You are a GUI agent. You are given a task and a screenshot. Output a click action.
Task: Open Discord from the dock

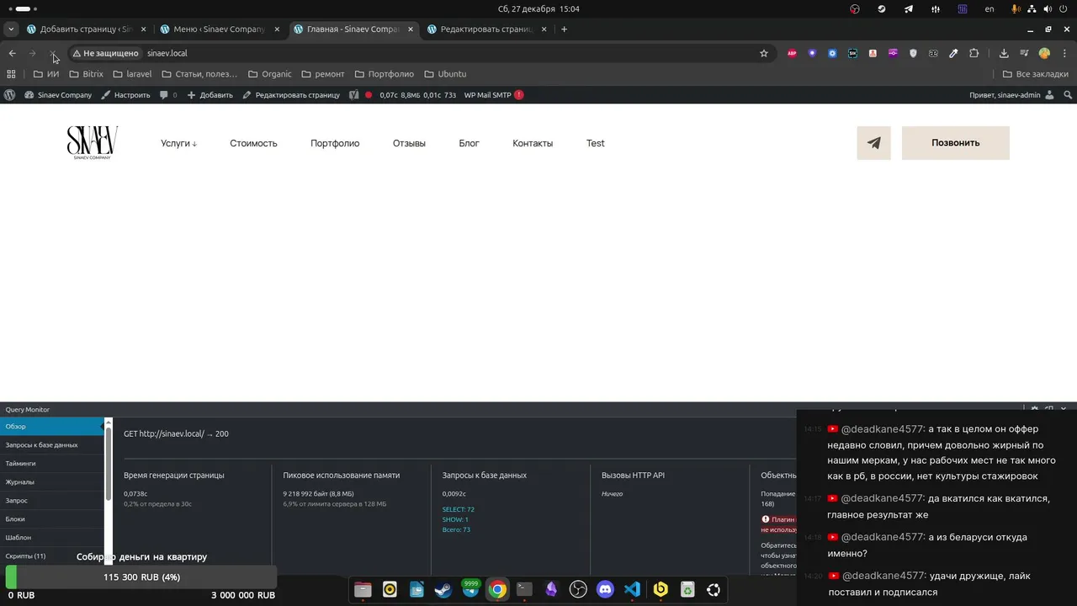click(605, 590)
